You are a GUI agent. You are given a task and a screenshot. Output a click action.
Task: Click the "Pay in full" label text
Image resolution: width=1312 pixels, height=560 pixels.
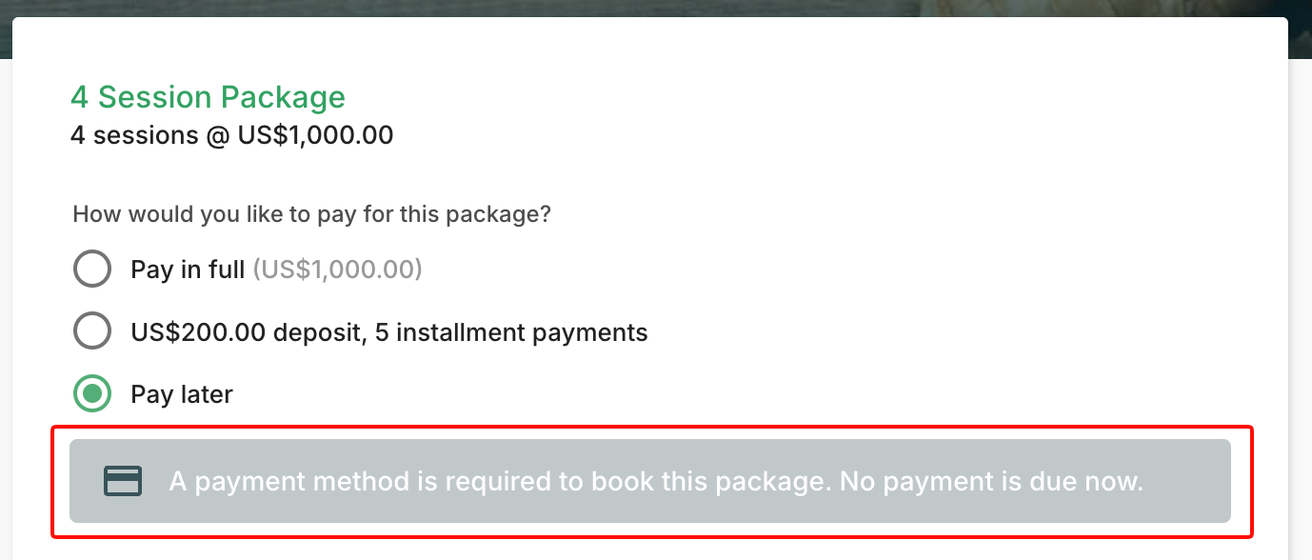click(x=188, y=270)
